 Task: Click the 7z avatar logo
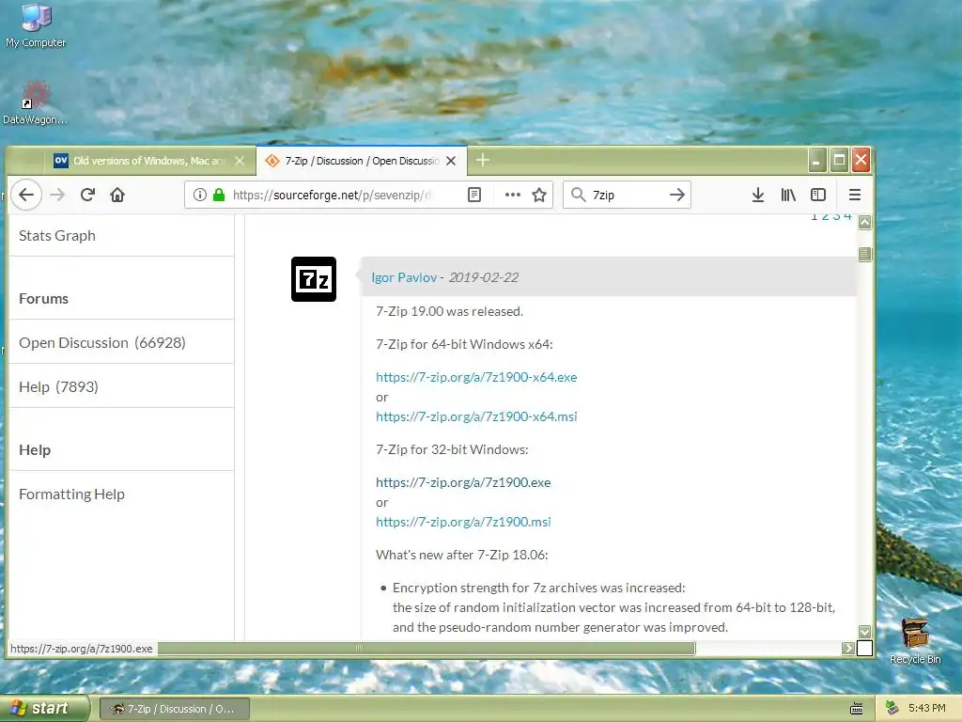[314, 279]
